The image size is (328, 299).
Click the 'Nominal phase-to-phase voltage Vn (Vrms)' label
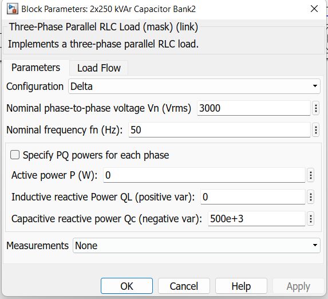(98, 108)
